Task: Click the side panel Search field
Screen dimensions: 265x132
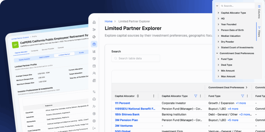Action: click(237, 6)
